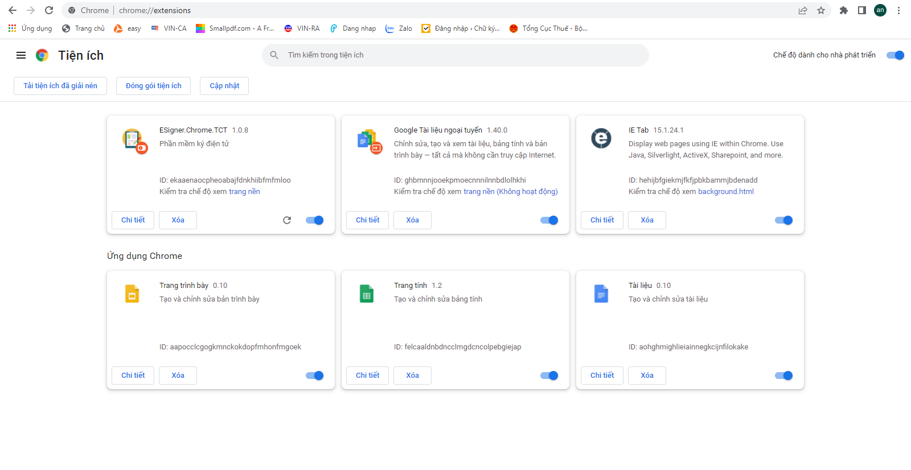Open ESigner 'trang nền' background page link
Screen dimensions: 911x470
244,192
